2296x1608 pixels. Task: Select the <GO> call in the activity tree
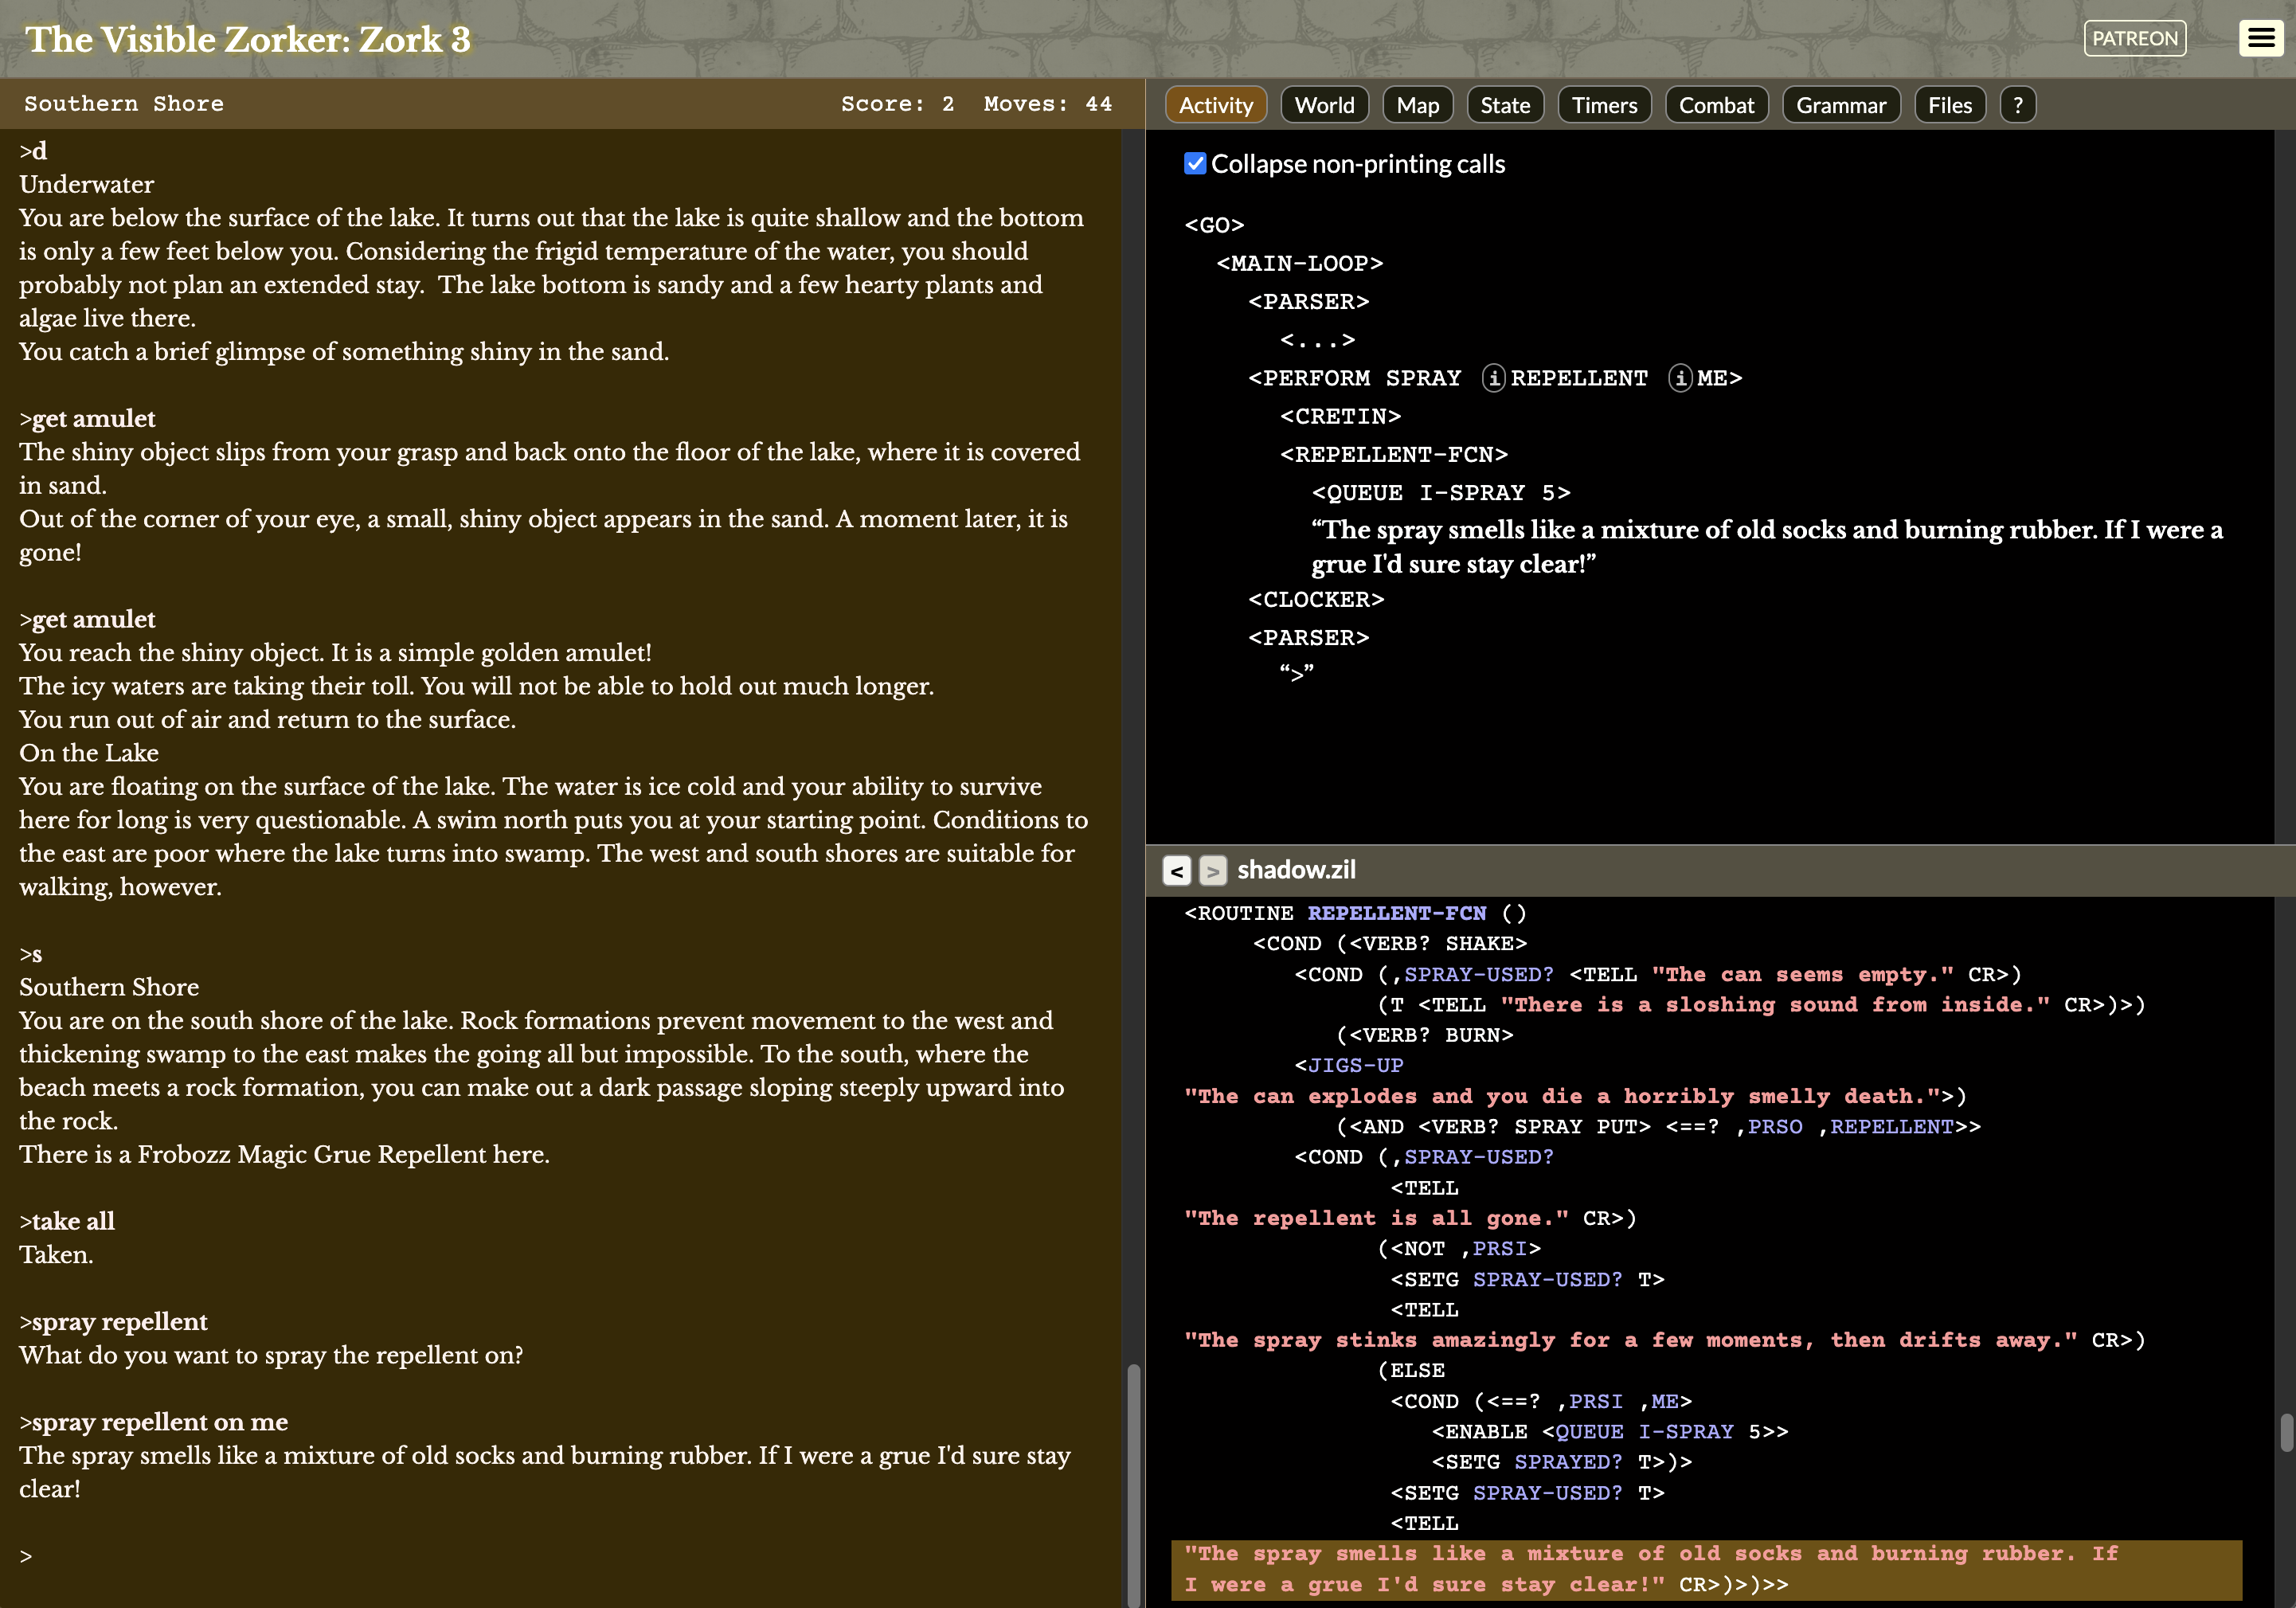point(1214,225)
